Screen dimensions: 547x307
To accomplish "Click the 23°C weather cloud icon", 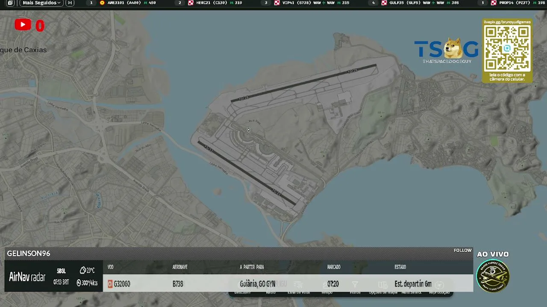I will coord(83,270).
